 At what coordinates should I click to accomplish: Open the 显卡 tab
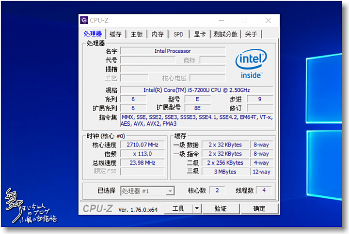(x=200, y=34)
